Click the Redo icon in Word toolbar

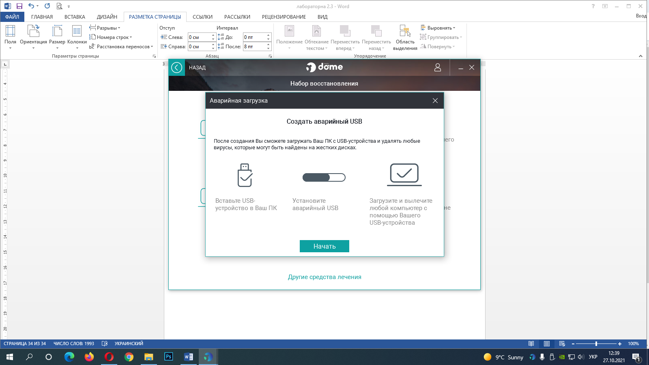pos(47,6)
